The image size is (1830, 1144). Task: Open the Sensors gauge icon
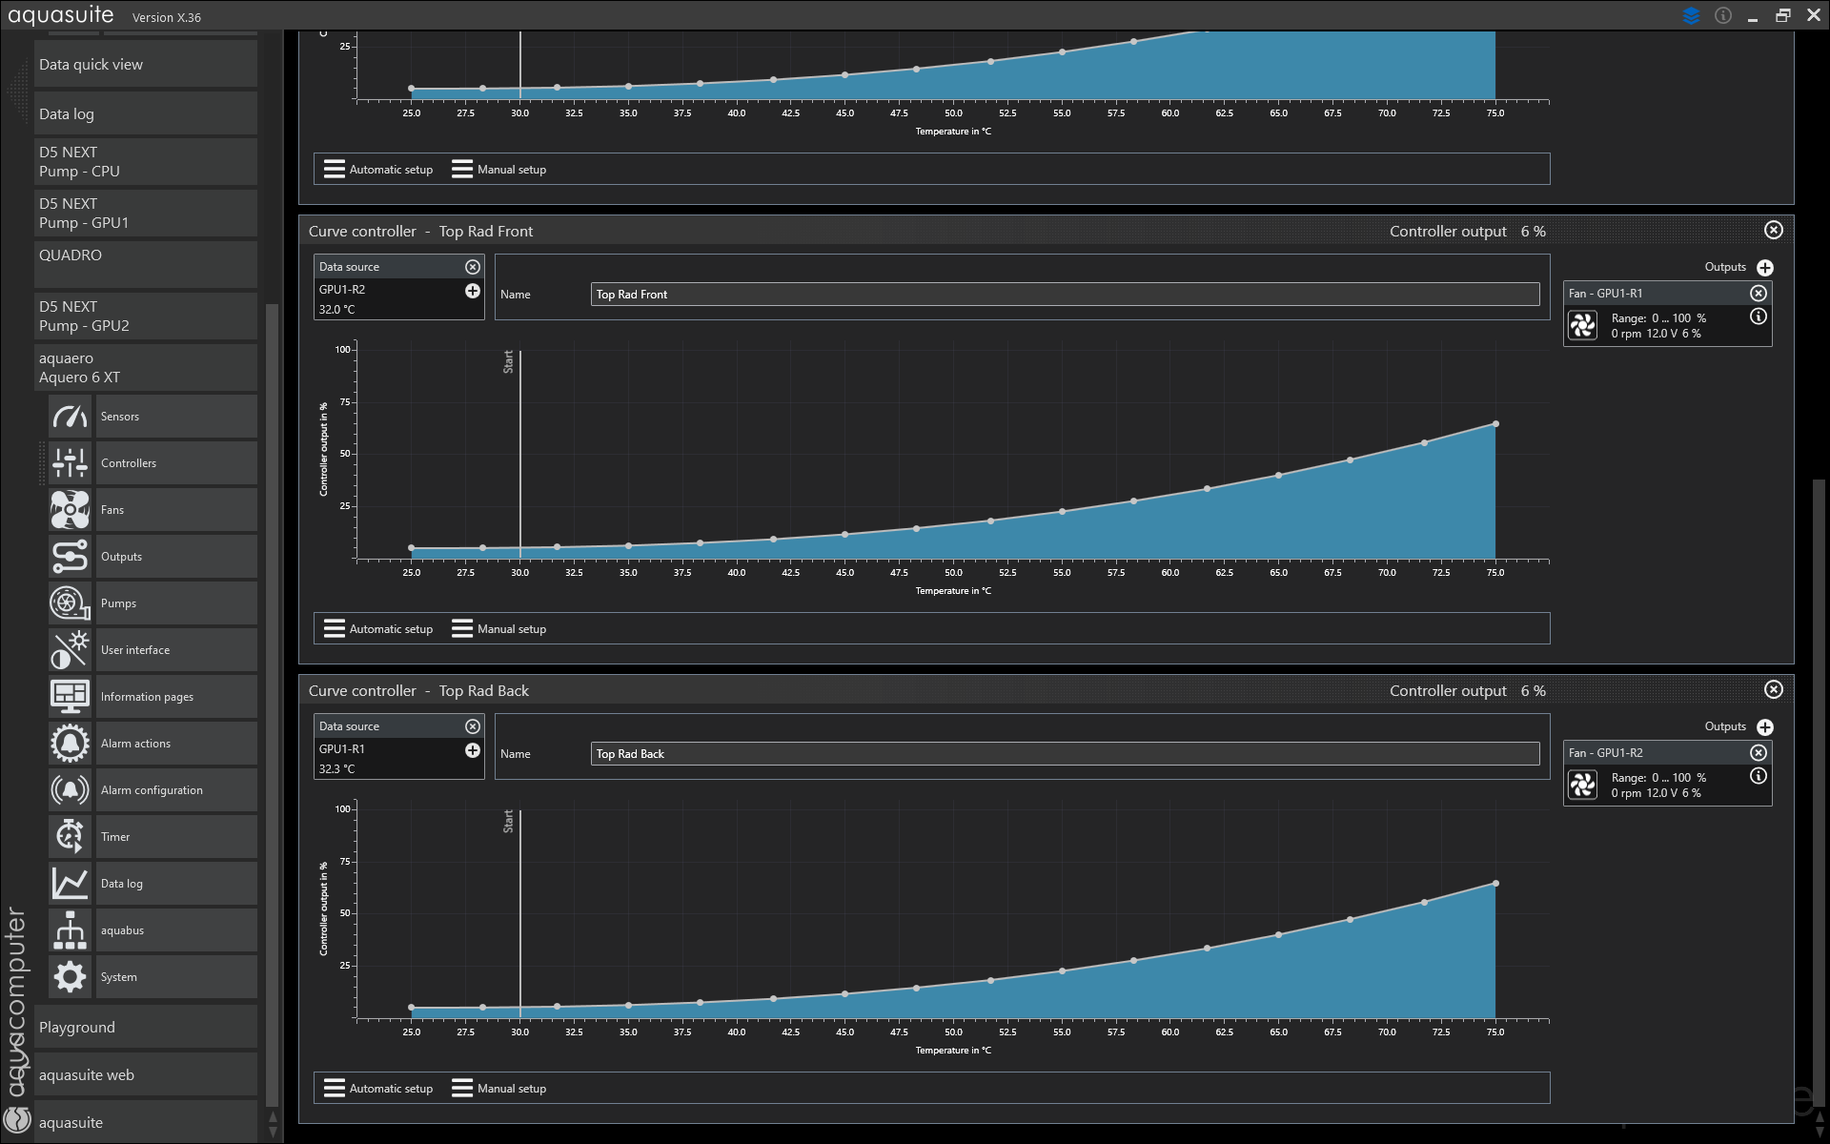70,417
